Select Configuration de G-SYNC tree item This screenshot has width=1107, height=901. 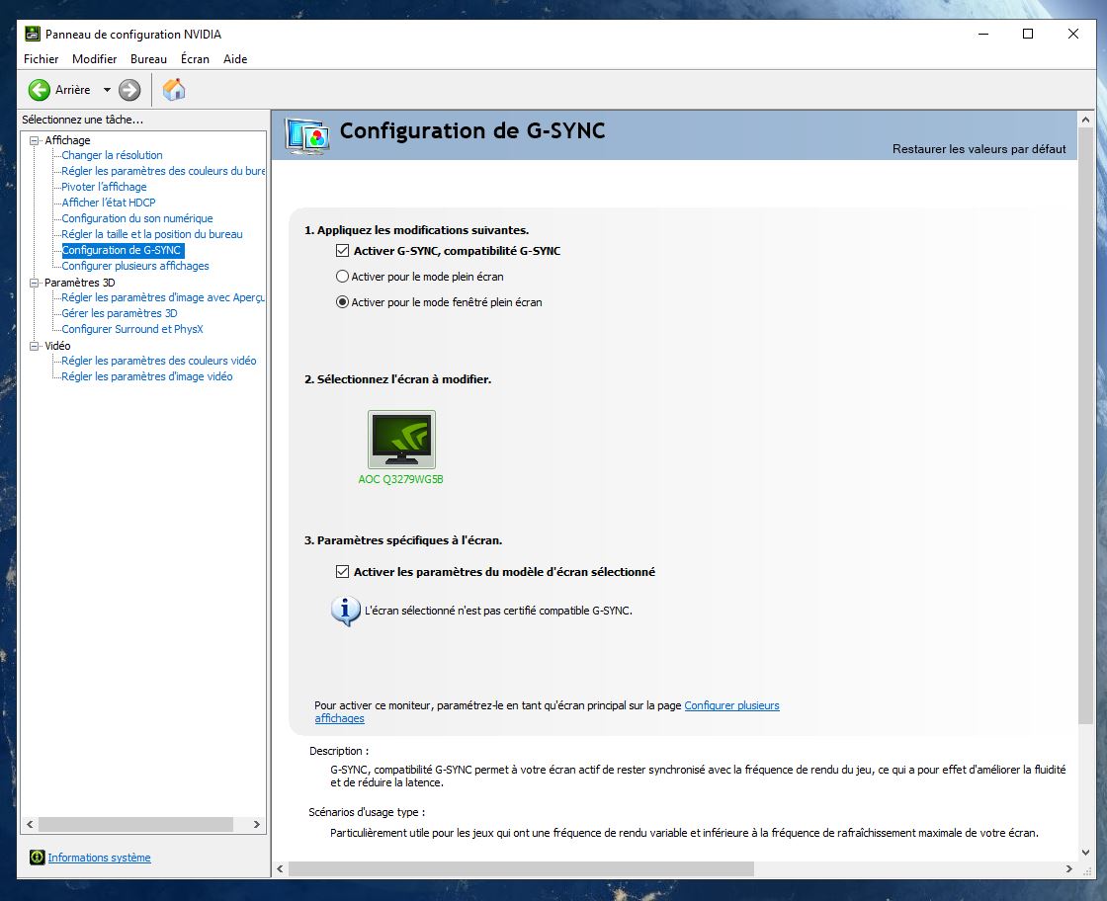[123, 250]
